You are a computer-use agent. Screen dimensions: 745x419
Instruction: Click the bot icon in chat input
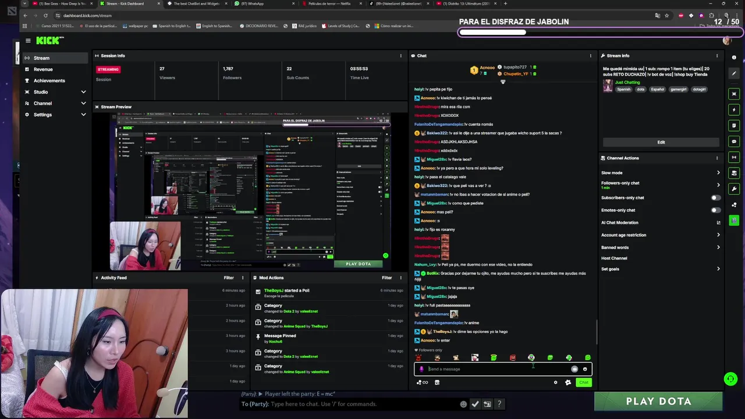(574, 369)
